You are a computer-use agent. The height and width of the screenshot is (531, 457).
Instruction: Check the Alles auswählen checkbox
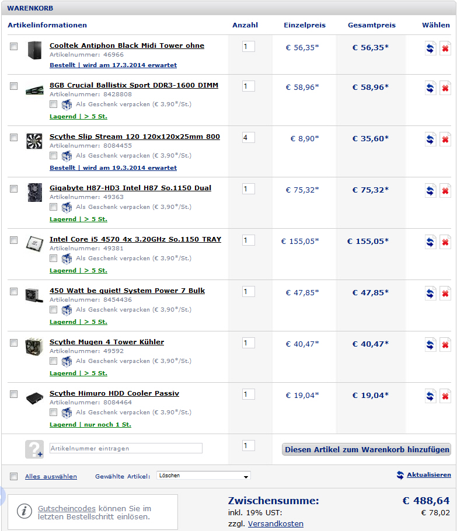tap(13, 477)
